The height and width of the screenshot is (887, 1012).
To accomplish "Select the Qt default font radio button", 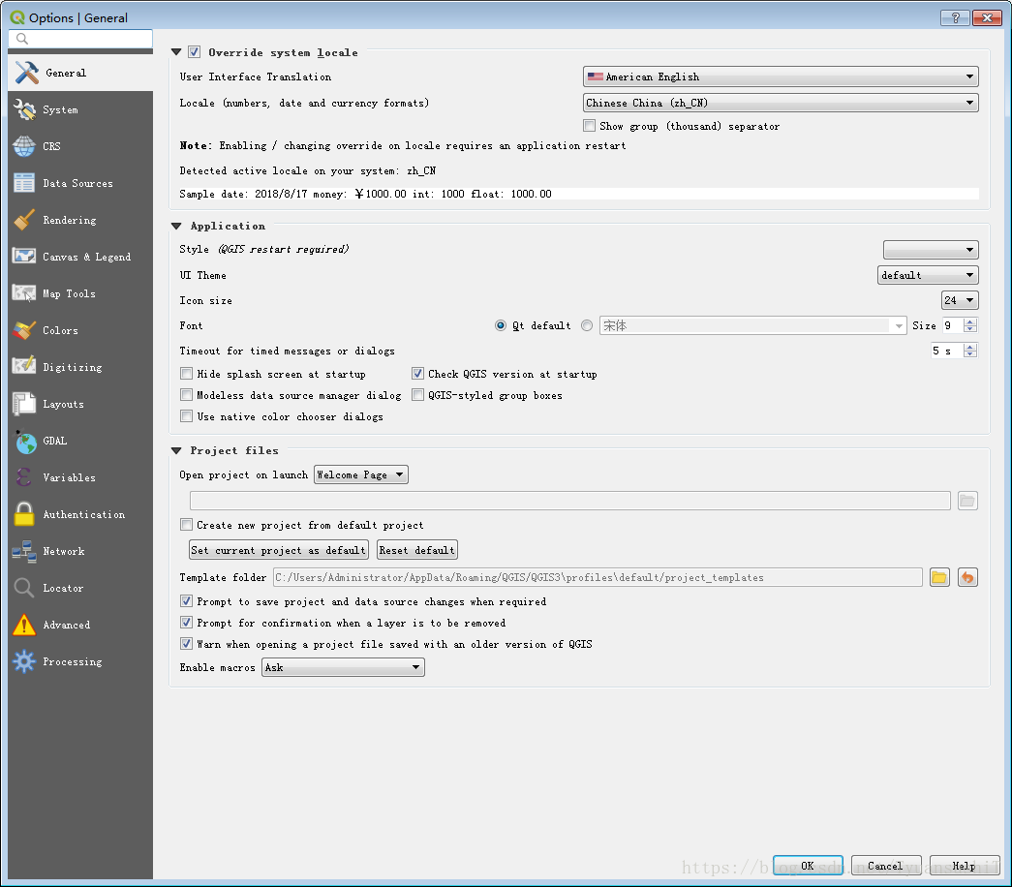I will [x=501, y=325].
